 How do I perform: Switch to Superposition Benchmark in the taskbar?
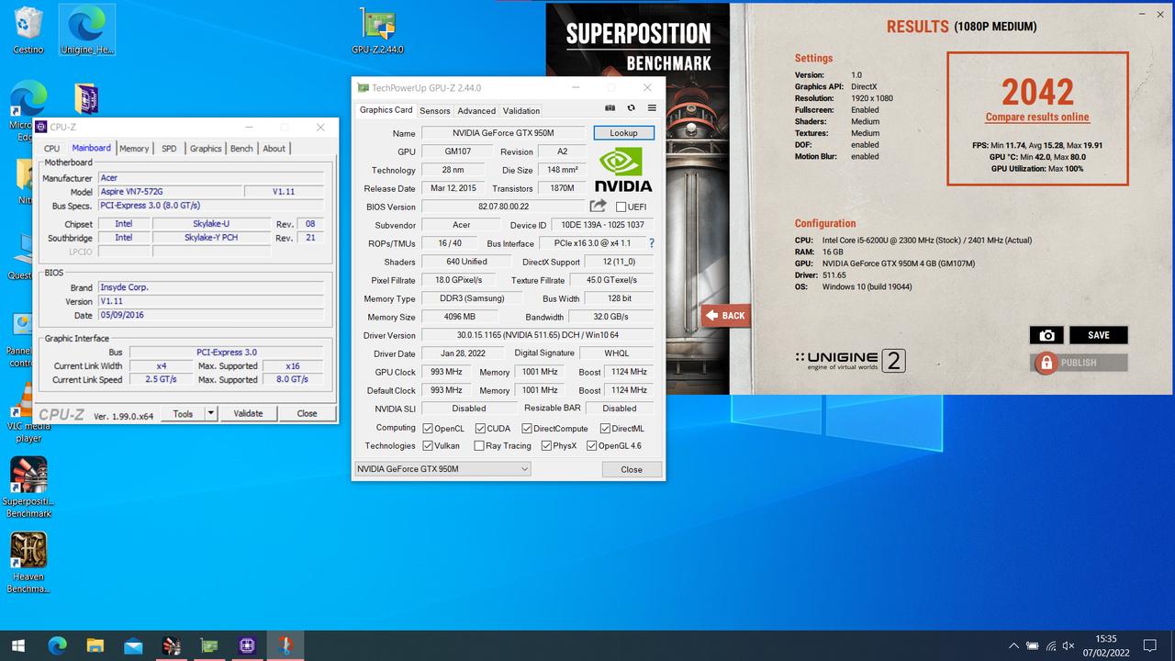(x=172, y=645)
